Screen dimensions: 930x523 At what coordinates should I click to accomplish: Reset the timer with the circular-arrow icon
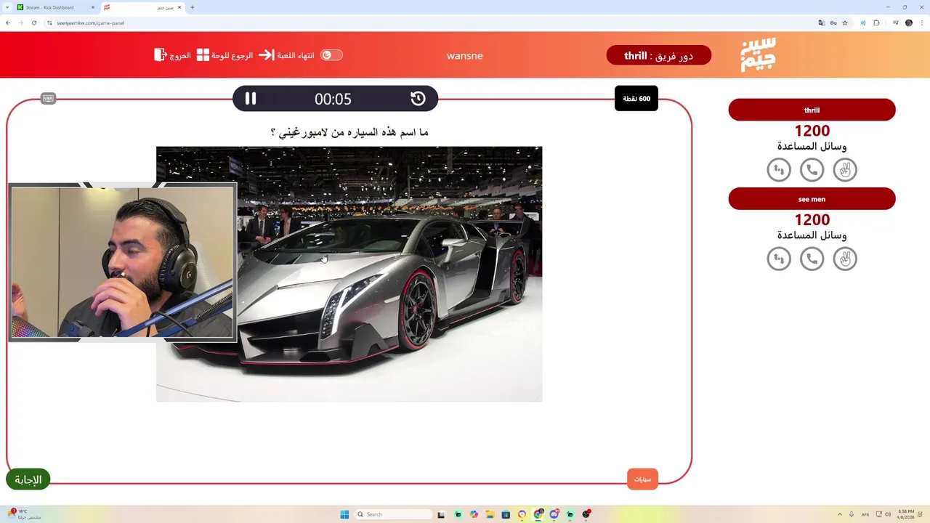click(x=418, y=99)
